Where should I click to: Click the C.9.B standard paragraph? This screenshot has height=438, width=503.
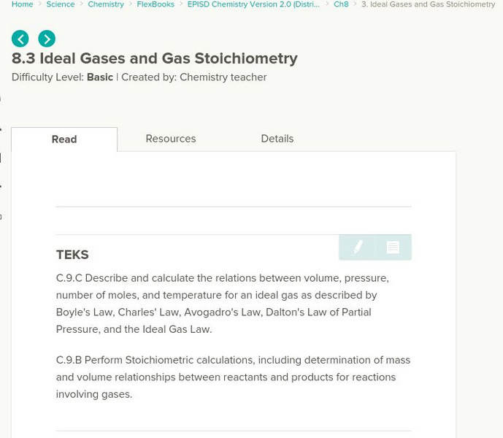233,377
